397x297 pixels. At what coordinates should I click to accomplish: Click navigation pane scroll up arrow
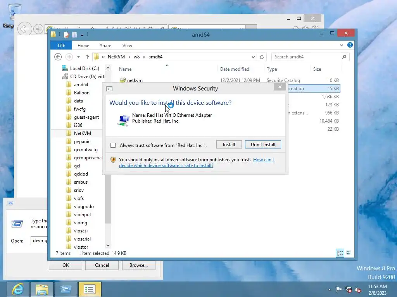[108, 68]
